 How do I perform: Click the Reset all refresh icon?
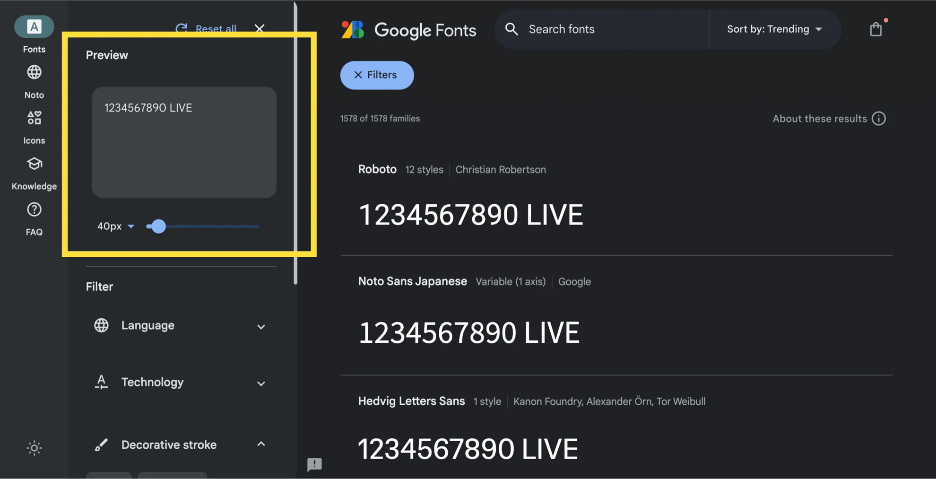182,28
